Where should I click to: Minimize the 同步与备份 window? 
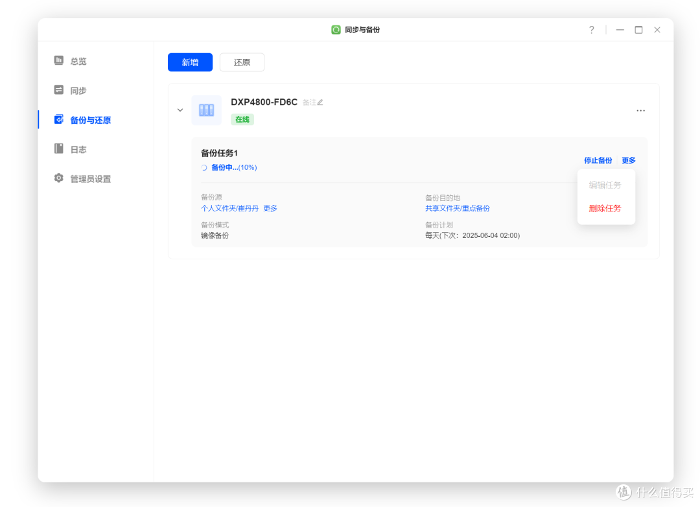click(620, 30)
